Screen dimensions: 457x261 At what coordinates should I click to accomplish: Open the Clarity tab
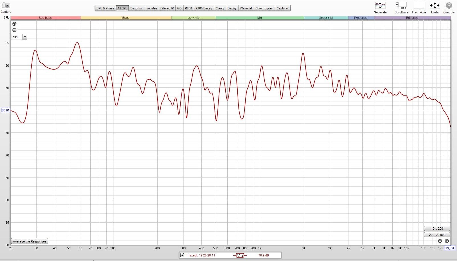(220, 8)
